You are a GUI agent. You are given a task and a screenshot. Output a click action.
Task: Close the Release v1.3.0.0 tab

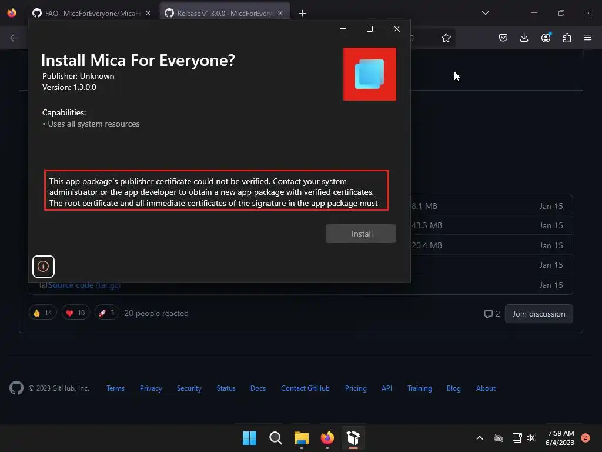point(280,13)
